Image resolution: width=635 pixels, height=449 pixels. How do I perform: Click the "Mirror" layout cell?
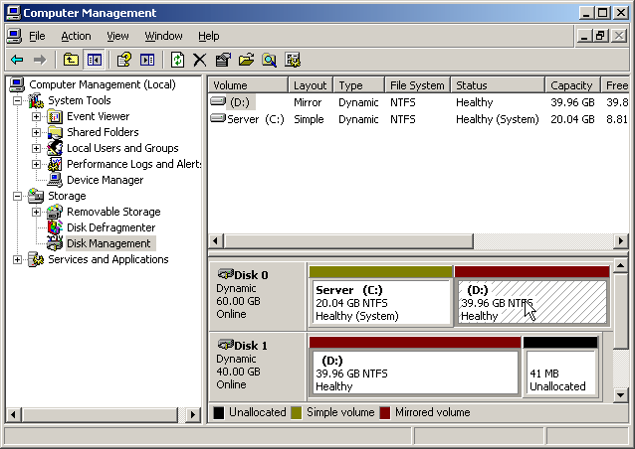[x=308, y=102]
